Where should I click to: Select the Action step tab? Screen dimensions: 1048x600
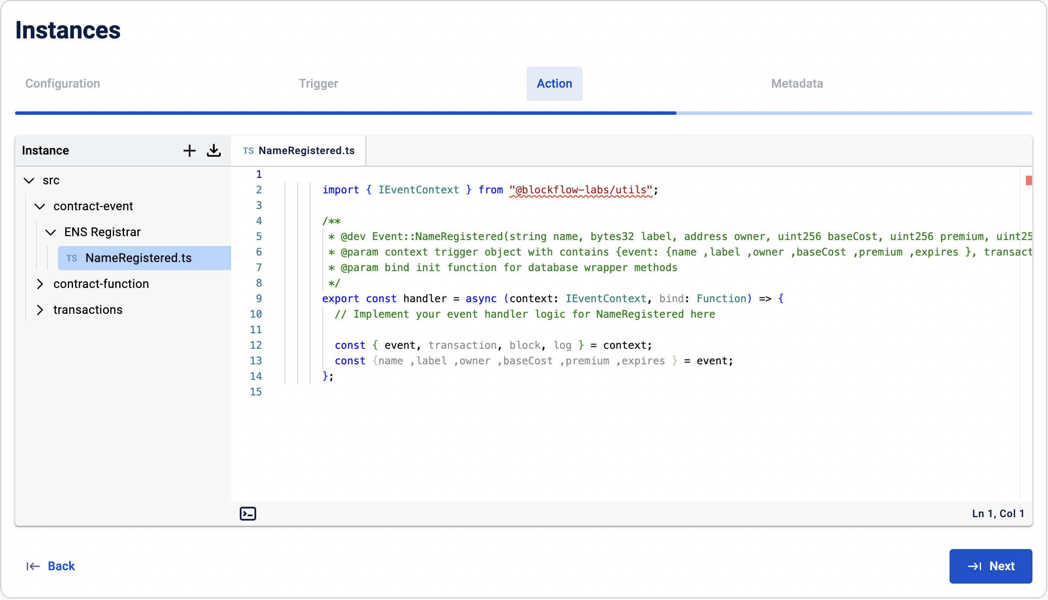(x=554, y=84)
